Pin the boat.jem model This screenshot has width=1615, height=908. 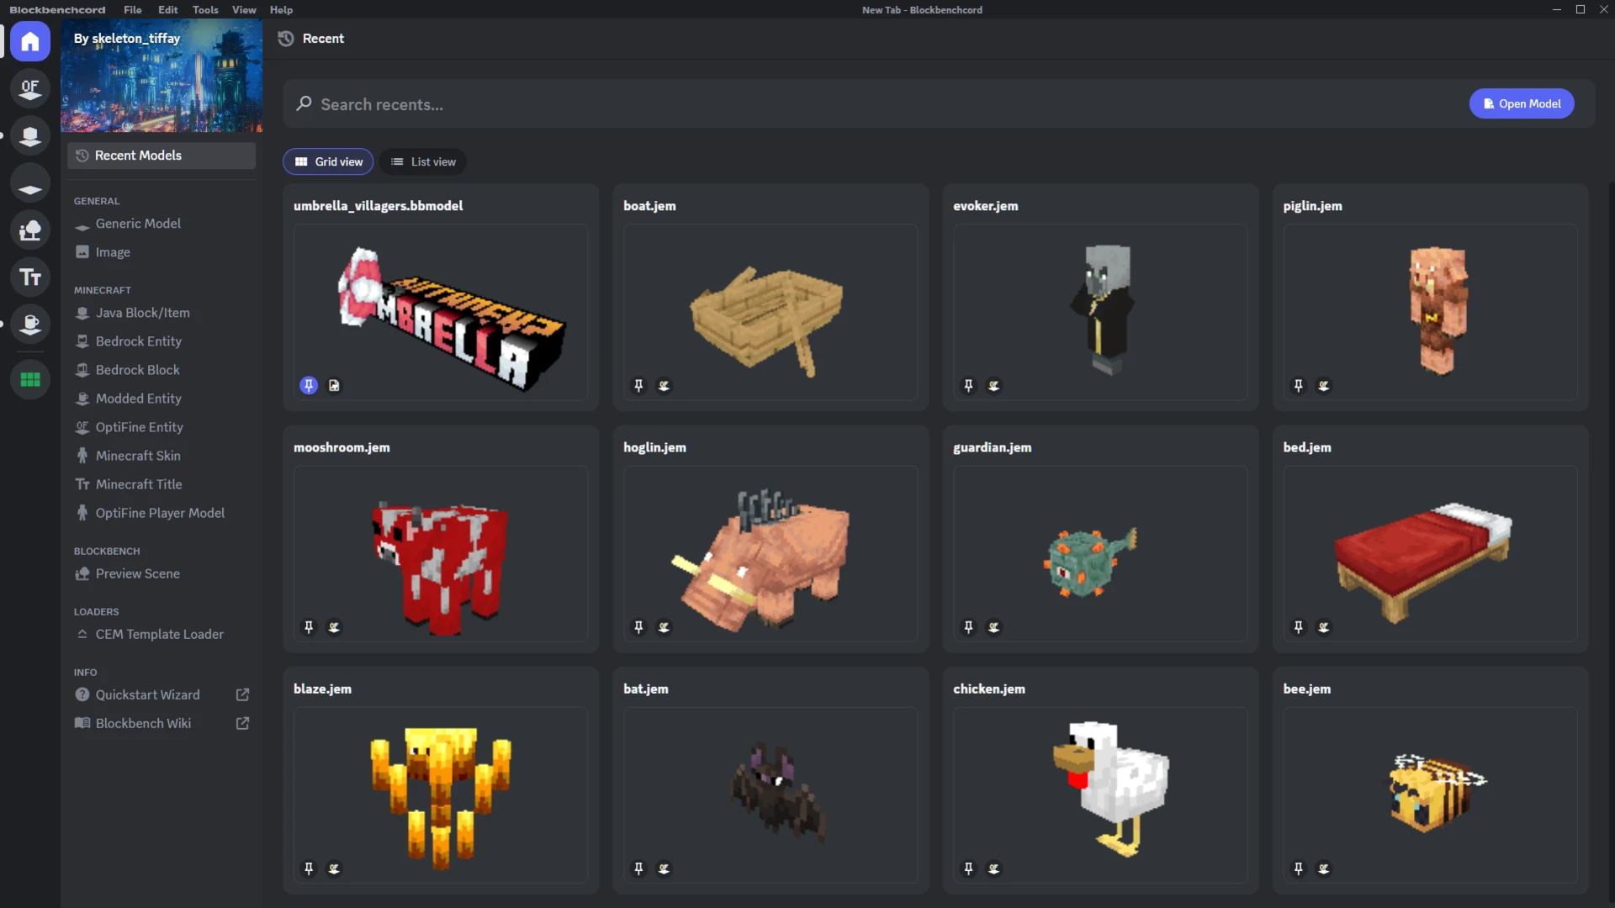[638, 386]
